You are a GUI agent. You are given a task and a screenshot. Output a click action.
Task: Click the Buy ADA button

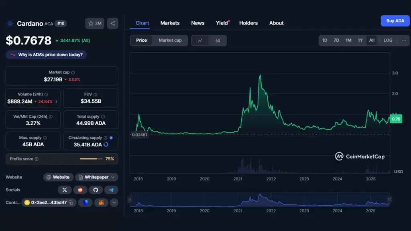[x=395, y=21]
